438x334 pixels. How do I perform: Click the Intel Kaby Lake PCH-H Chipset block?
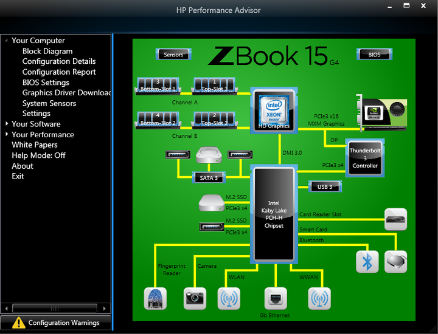(274, 214)
